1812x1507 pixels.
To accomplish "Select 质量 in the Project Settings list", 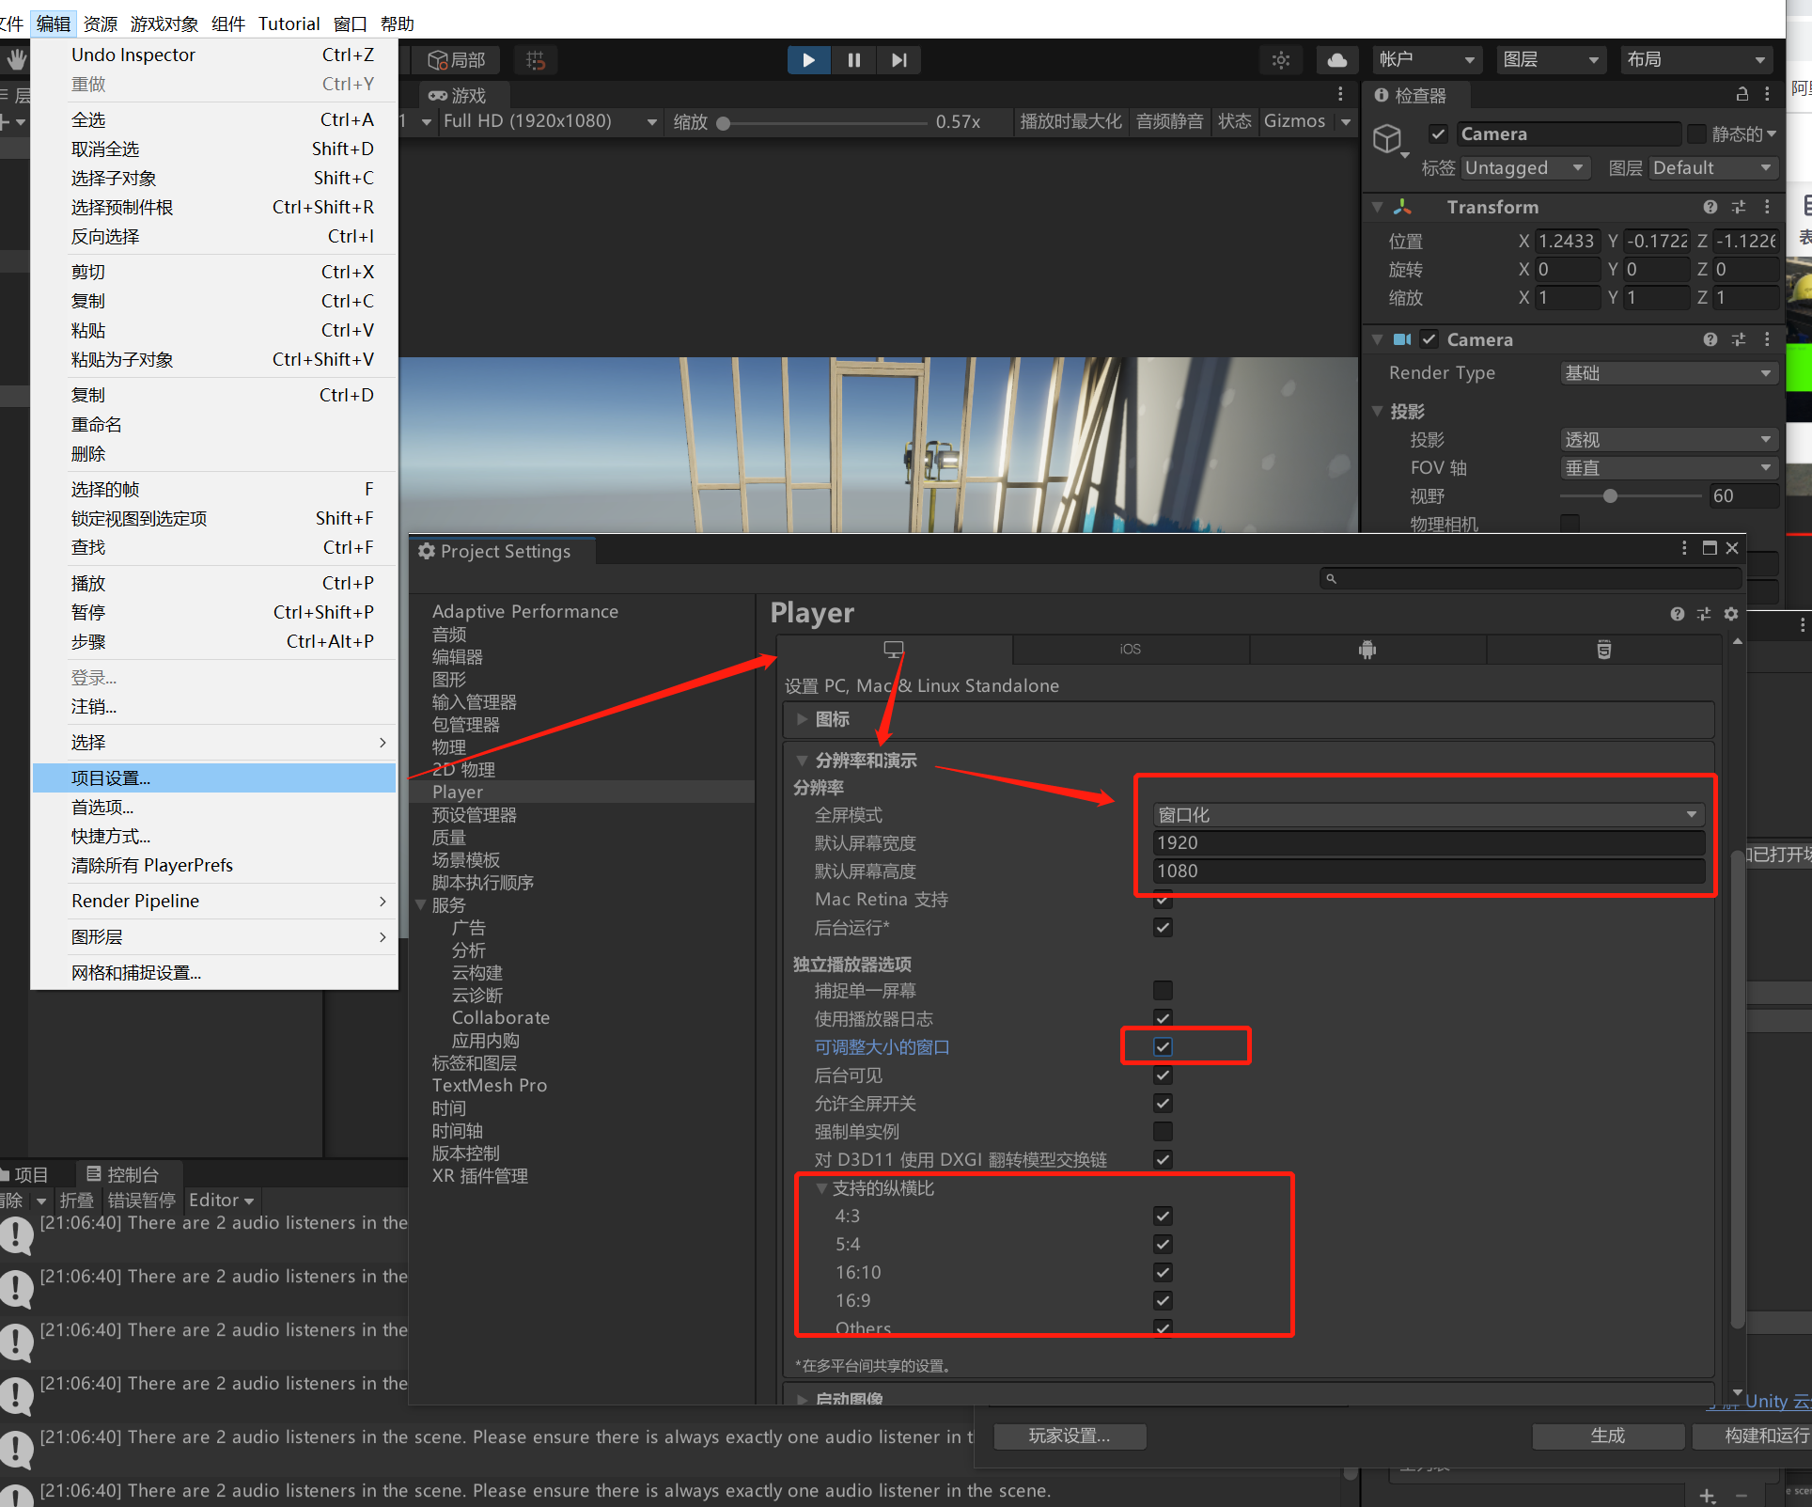I will (x=449, y=838).
